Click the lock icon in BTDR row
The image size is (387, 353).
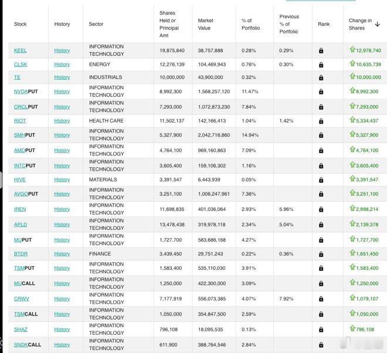pyautogui.click(x=321, y=254)
